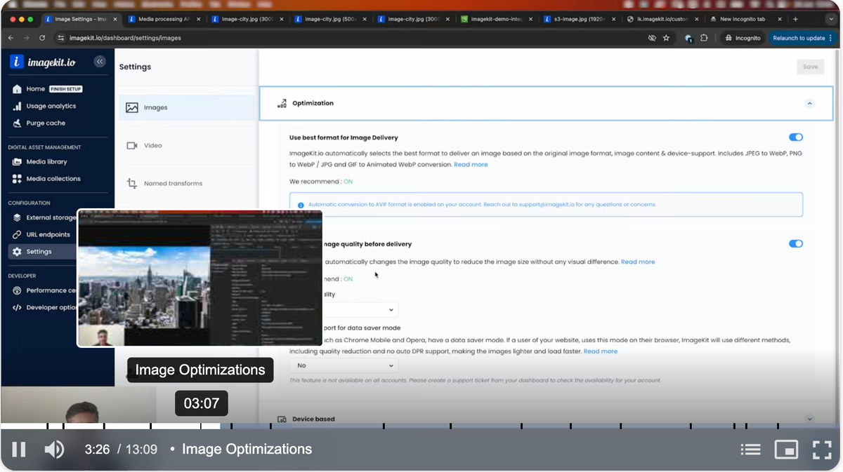Collapse the Optimization section chevron
This screenshot has height=472, width=843.
click(x=809, y=103)
